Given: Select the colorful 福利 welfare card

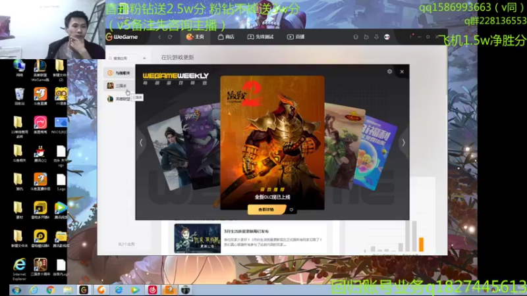Looking at the screenshot, I should (x=376, y=153).
